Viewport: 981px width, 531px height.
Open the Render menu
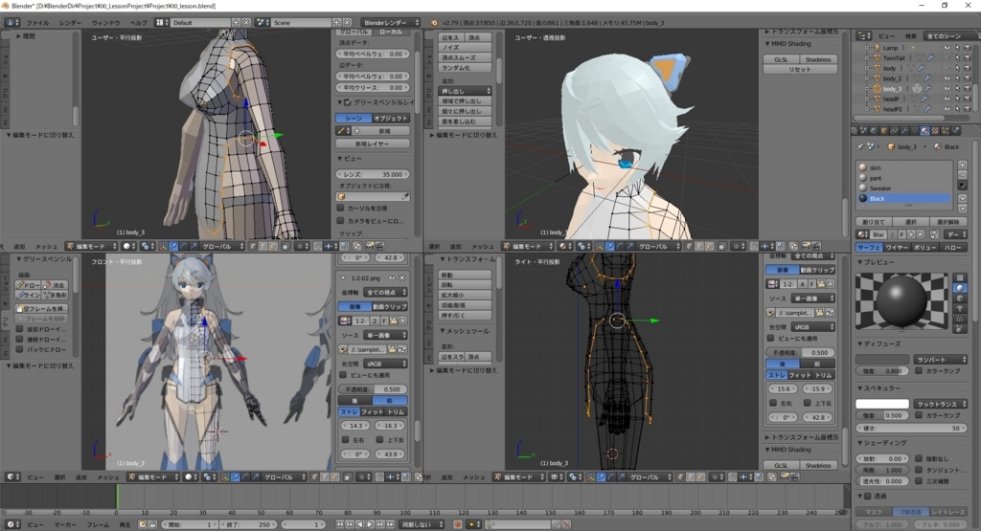tap(70, 23)
